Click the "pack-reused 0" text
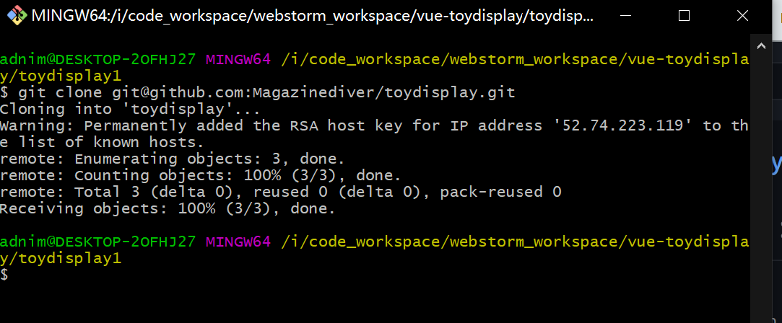The image size is (782, 323). tap(500, 192)
